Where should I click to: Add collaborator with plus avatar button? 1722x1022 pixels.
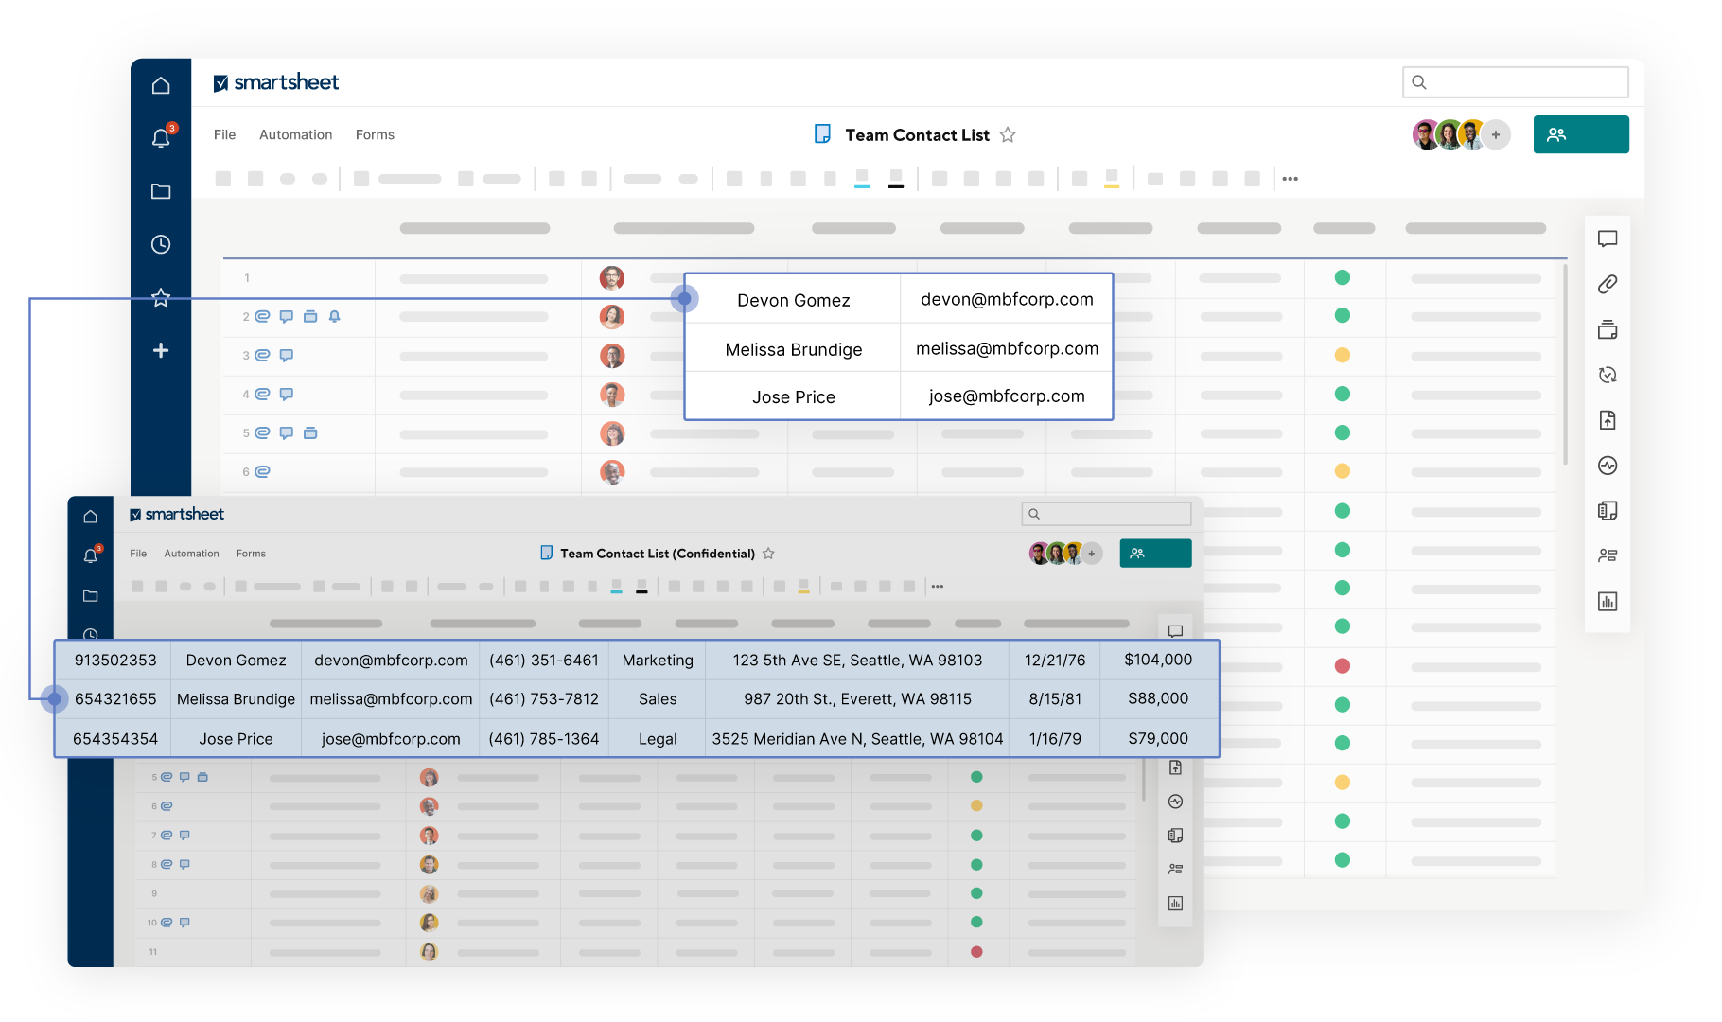point(1496,135)
